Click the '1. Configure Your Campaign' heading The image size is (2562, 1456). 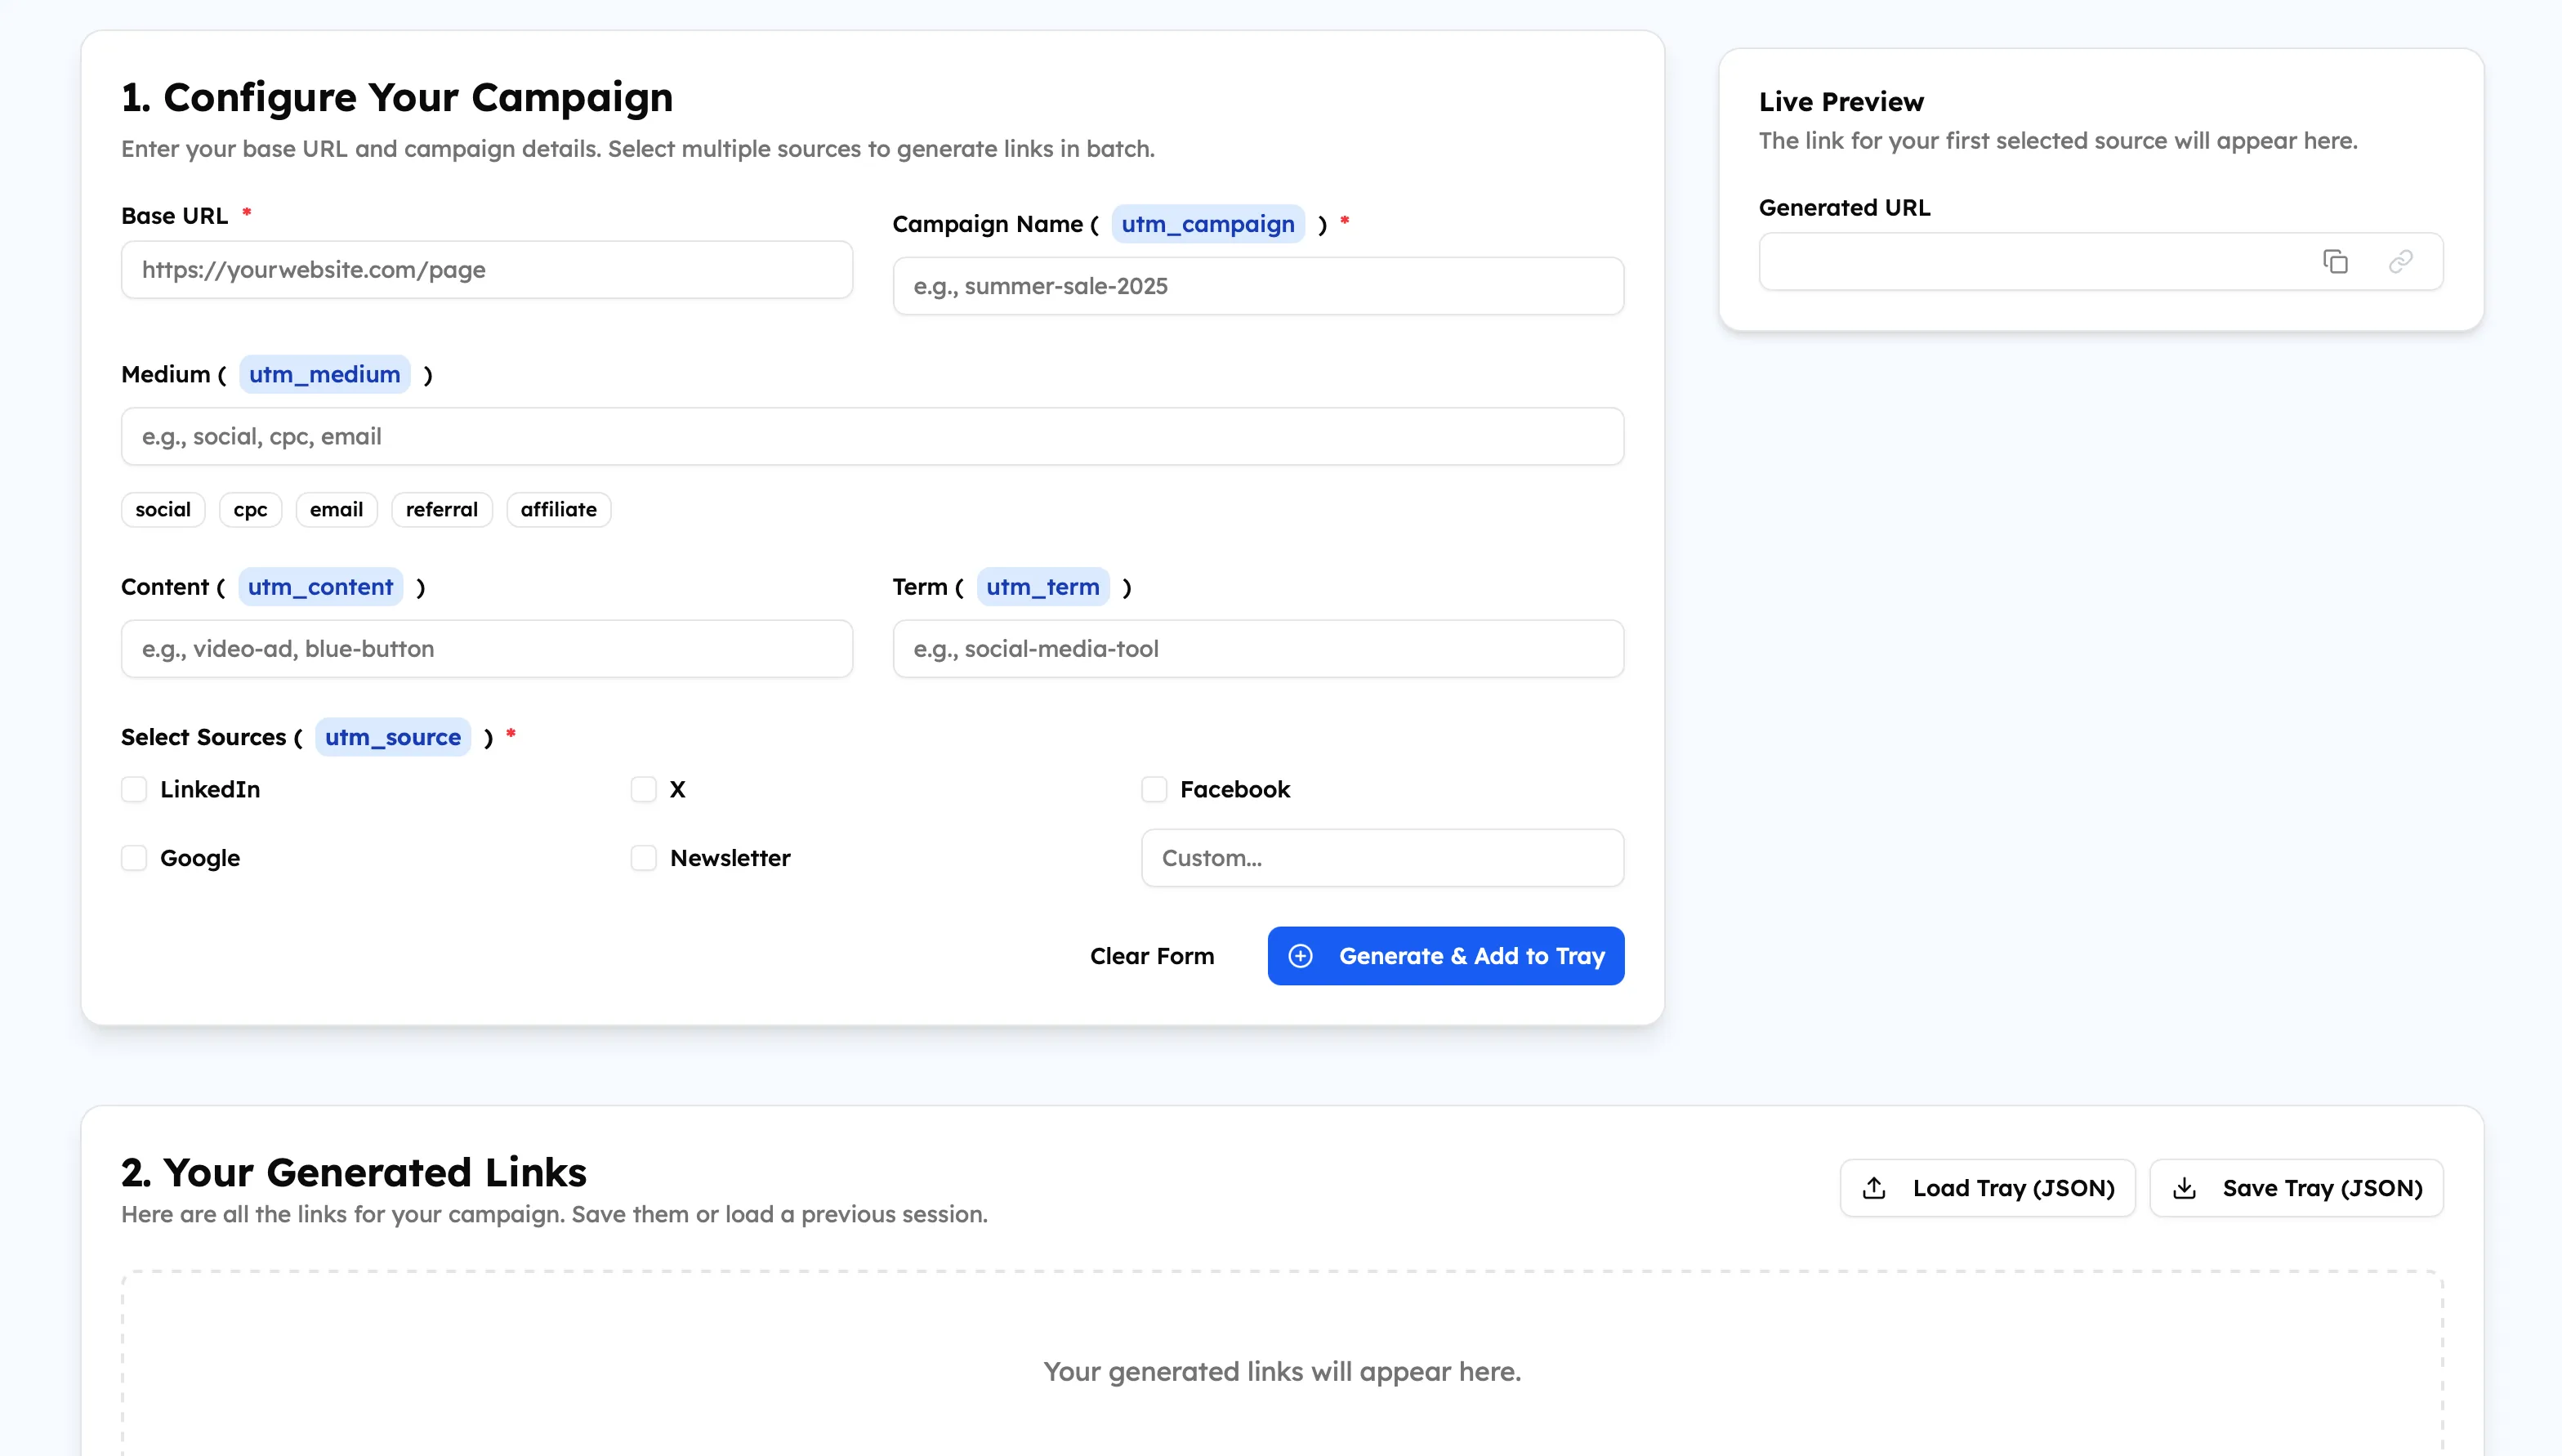[x=397, y=97]
